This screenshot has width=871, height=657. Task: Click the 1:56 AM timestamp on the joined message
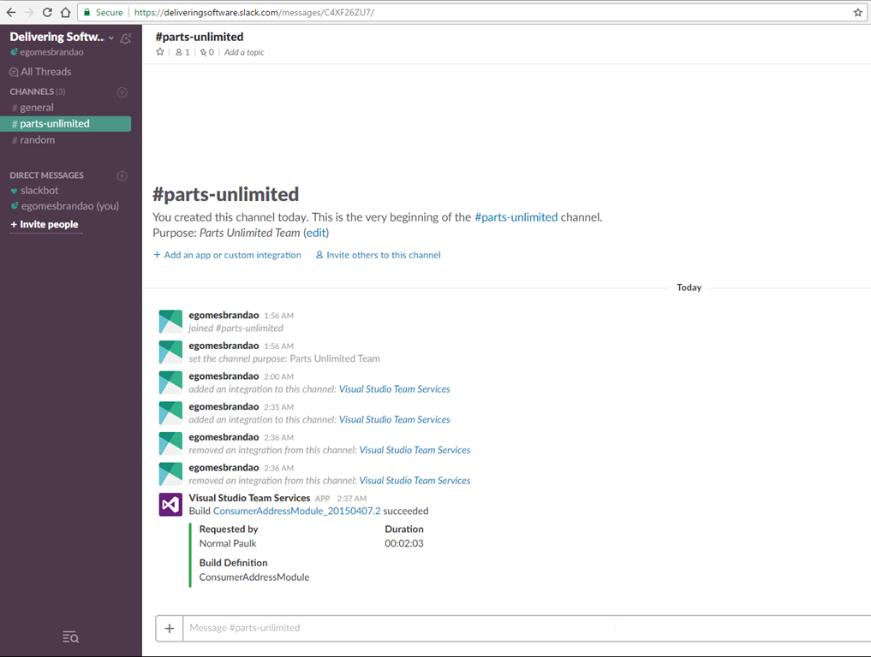tap(279, 315)
